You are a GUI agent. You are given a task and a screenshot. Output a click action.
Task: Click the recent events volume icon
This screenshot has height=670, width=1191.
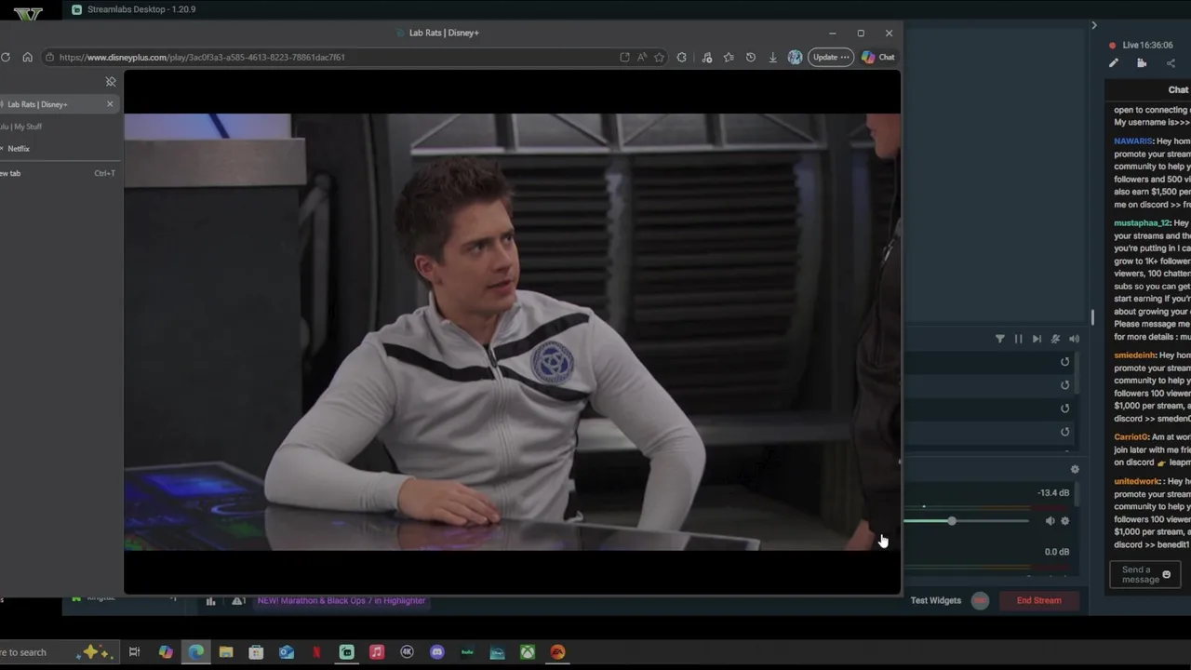(x=1074, y=339)
